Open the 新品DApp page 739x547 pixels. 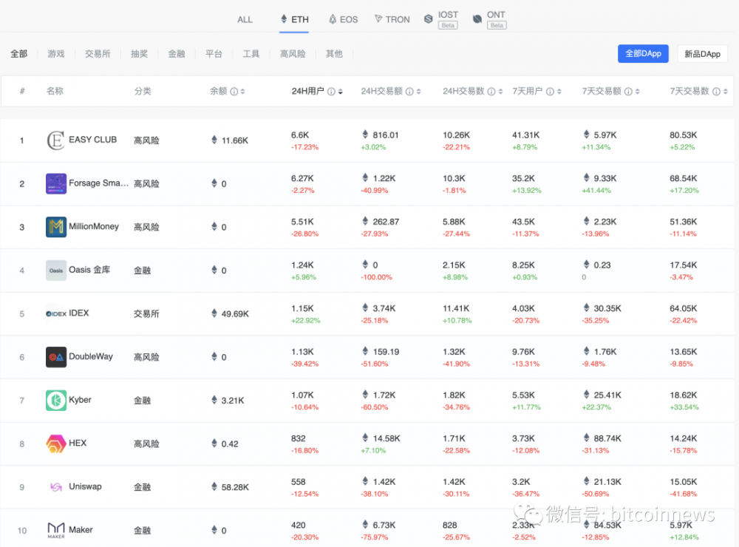[x=702, y=53]
